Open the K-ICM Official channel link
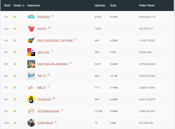 (x=45, y=123)
